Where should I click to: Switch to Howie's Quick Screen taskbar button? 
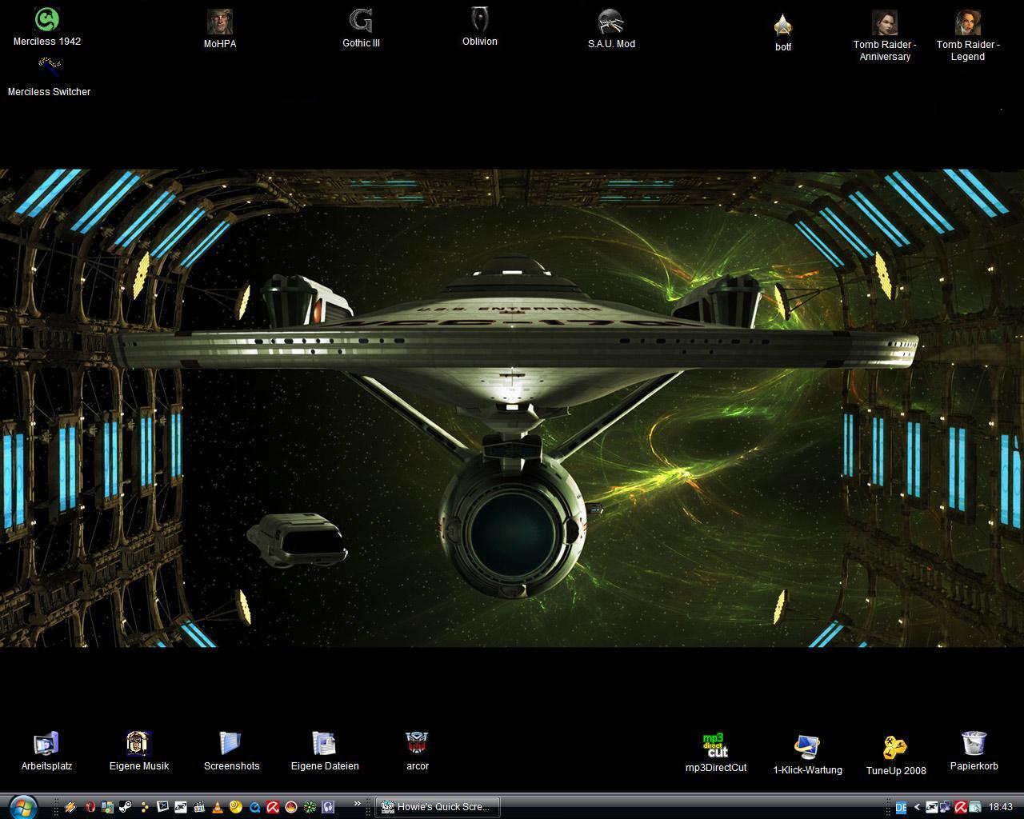coord(438,807)
